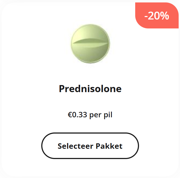Click the per-pill price label

[90, 115]
